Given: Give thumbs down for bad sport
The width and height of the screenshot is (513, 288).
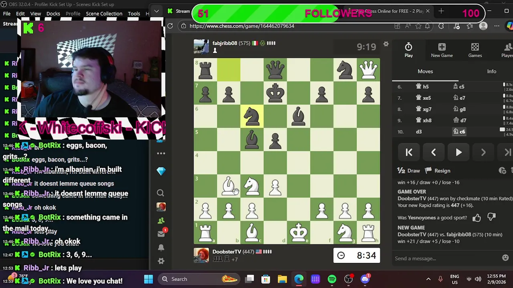Looking at the screenshot, I should click(x=492, y=217).
